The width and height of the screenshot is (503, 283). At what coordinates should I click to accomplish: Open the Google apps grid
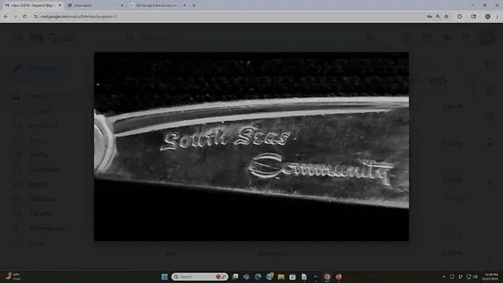pyautogui.click(x=466, y=38)
